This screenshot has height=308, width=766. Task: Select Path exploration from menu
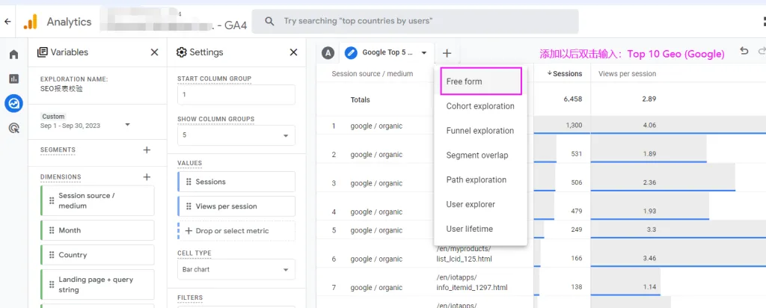pyautogui.click(x=480, y=179)
